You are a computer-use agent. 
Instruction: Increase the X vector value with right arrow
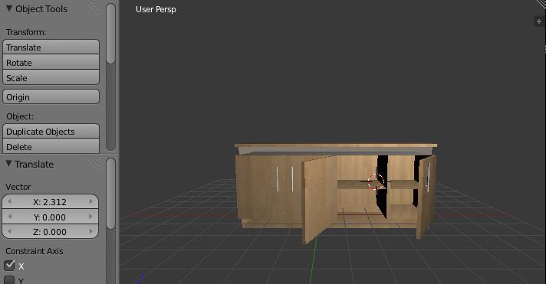pyautogui.click(x=91, y=201)
